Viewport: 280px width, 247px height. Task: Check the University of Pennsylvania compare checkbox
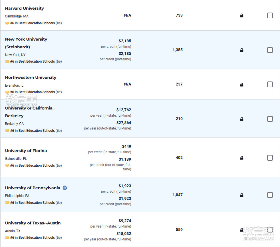click(x=270, y=195)
